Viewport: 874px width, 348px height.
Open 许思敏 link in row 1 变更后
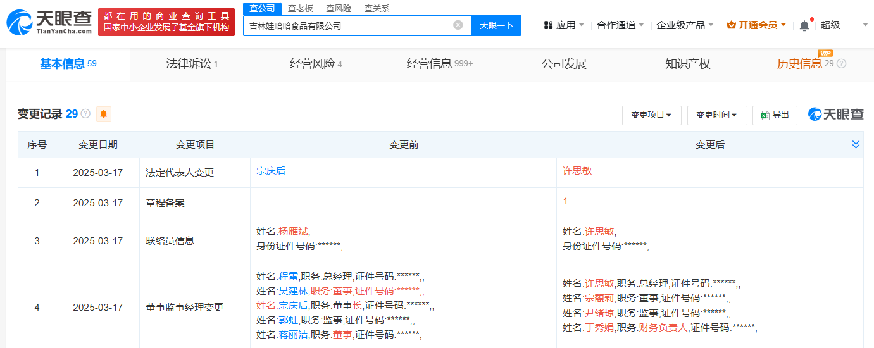(577, 171)
